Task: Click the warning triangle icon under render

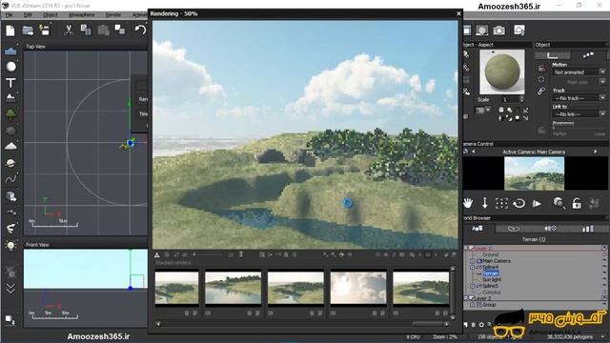Action: 157,255
